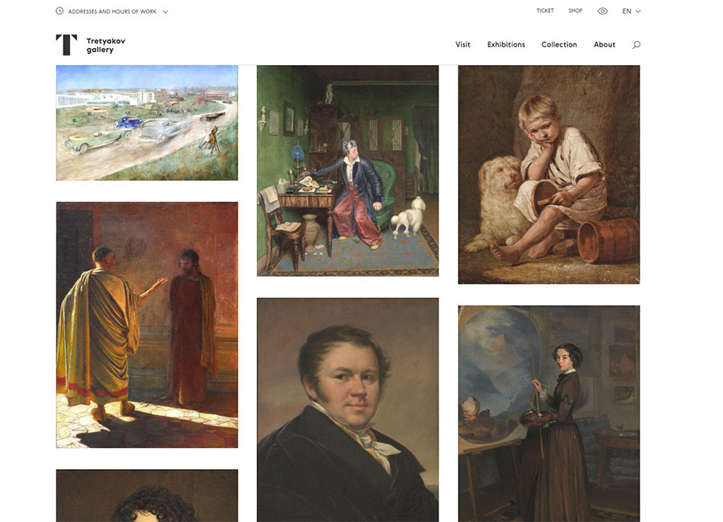Expand the EN language dropdown
This screenshot has width=723, height=522.
pos(631,11)
